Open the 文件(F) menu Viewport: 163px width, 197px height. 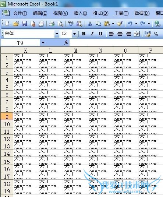pyautogui.click(x=20, y=13)
